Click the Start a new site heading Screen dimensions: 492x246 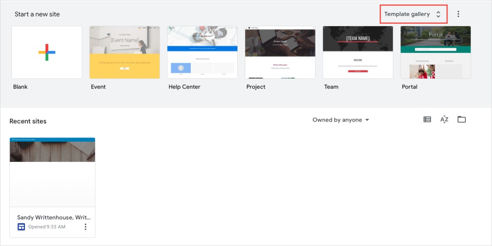[37, 14]
